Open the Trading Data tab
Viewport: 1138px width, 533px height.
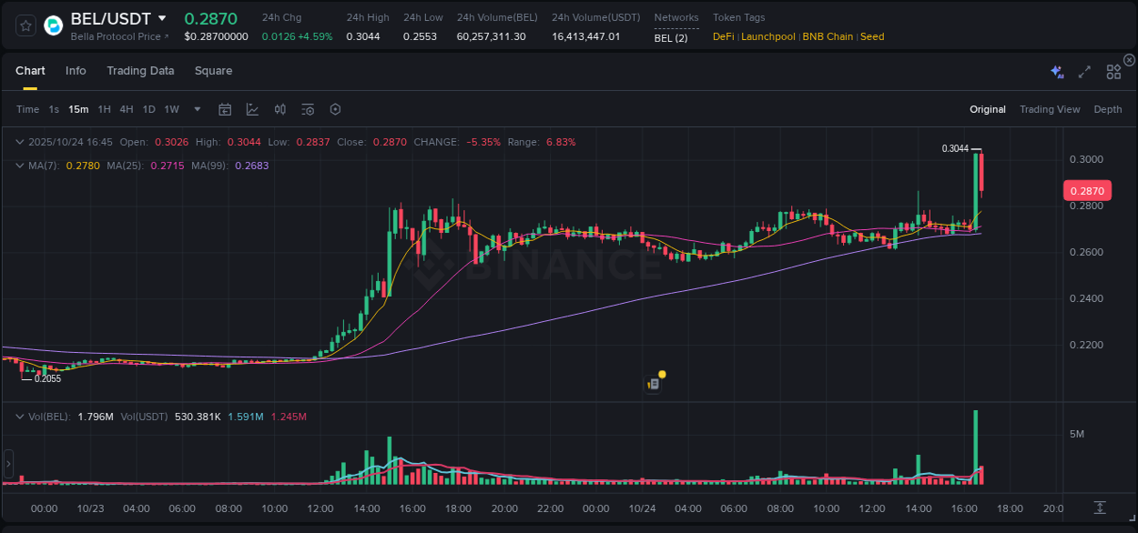pos(140,70)
